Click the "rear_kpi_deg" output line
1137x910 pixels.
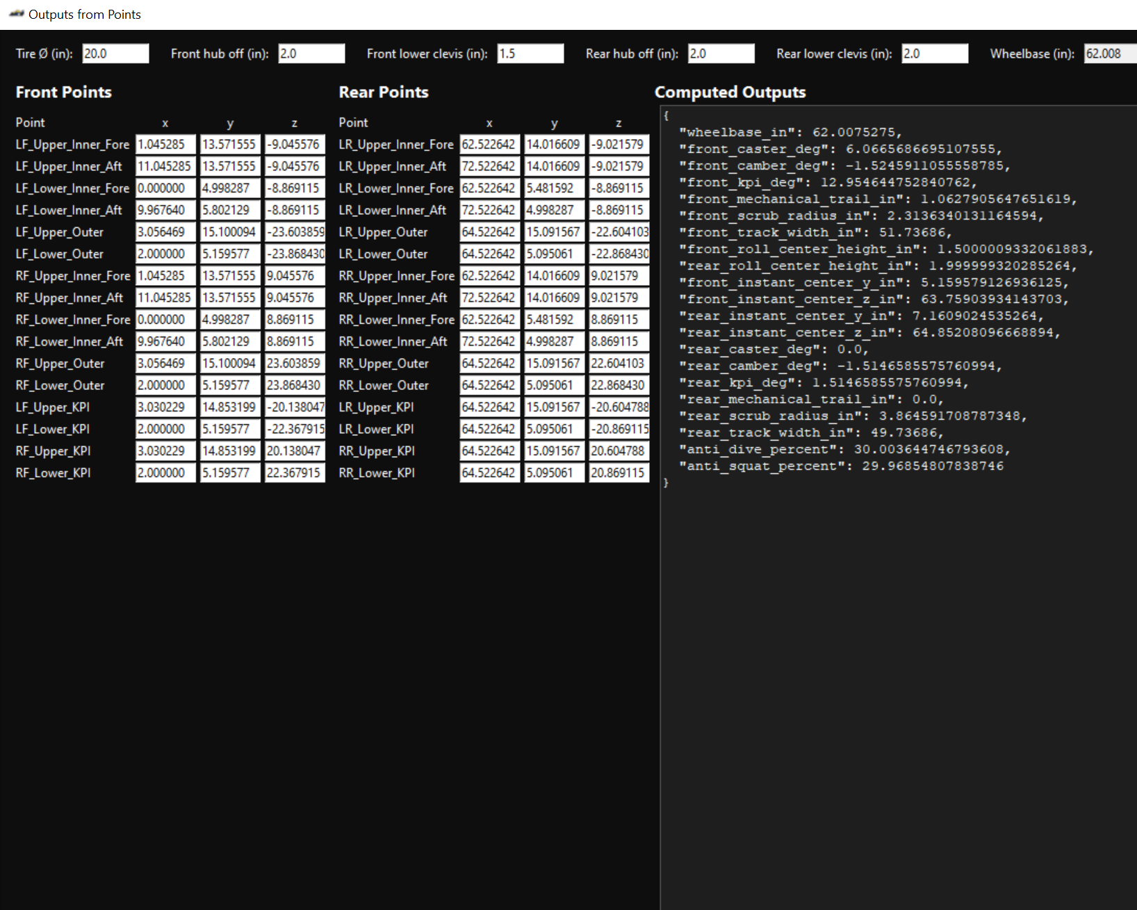[x=824, y=383]
